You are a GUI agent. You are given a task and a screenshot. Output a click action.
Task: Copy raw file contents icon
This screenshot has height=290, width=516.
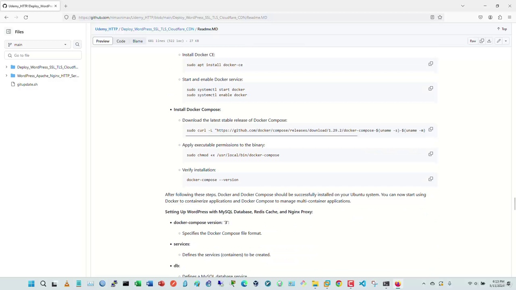coord(482,41)
